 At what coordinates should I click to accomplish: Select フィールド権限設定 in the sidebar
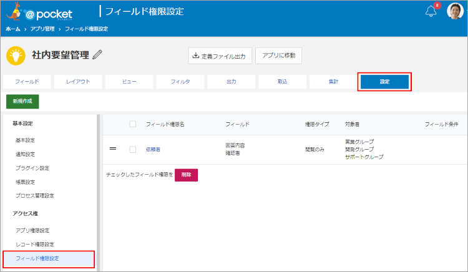pyautogui.click(x=49, y=258)
